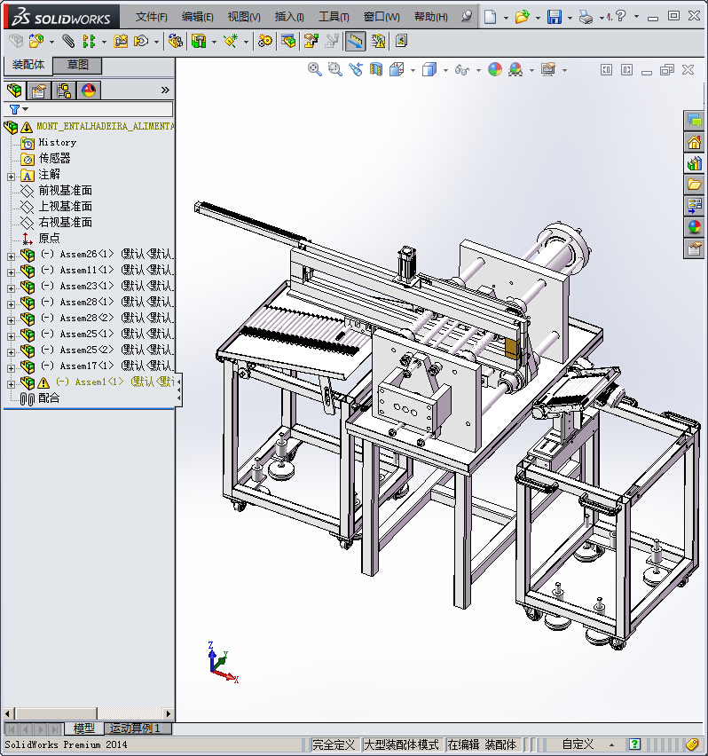Image resolution: width=708 pixels, height=756 pixels.
Task: Select the 上视基准面 plane
Action: pos(65,207)
